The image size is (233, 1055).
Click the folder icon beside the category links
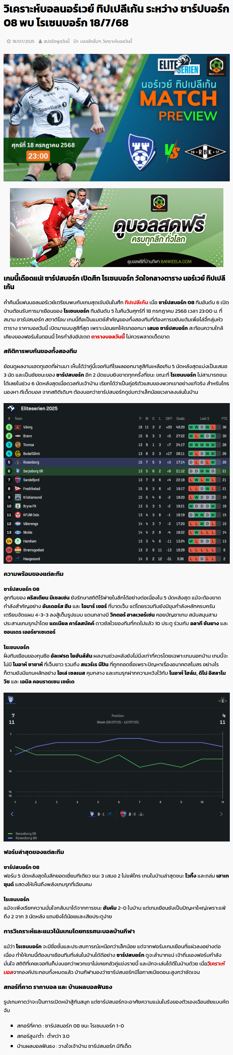tap(76, 41)
